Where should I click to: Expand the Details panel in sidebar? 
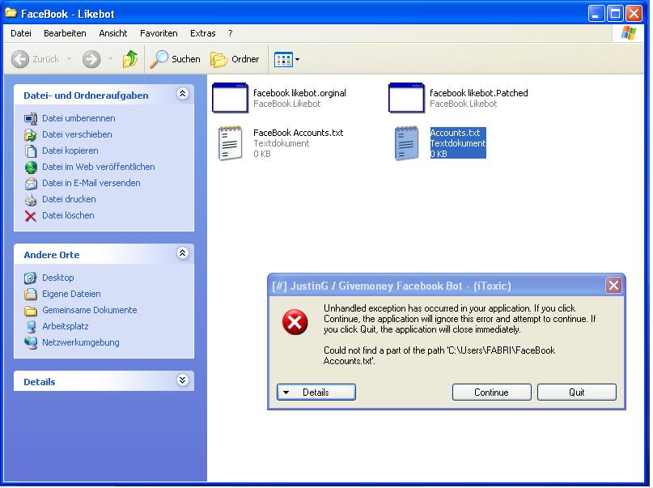[x=182, y=381]
